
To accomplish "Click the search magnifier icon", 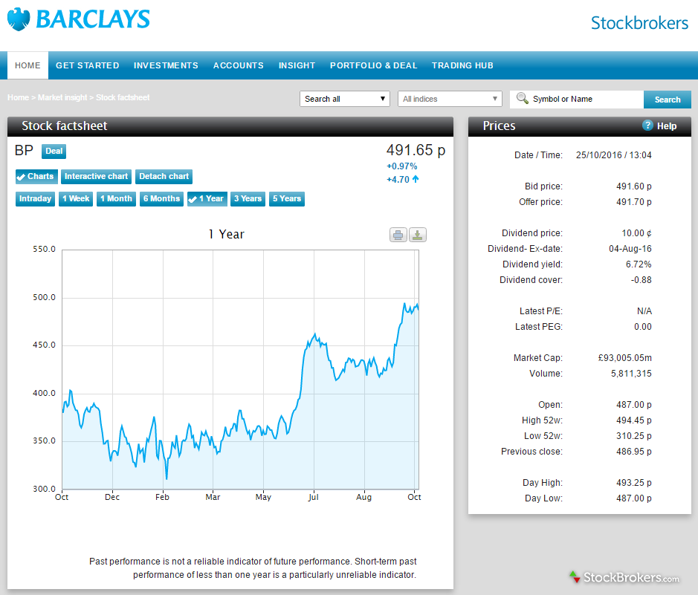I will (522, 98).
